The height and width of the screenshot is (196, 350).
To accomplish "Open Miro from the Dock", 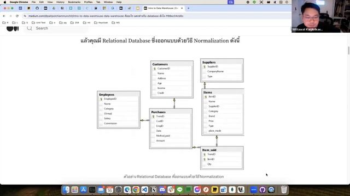I will pos(214,190).
